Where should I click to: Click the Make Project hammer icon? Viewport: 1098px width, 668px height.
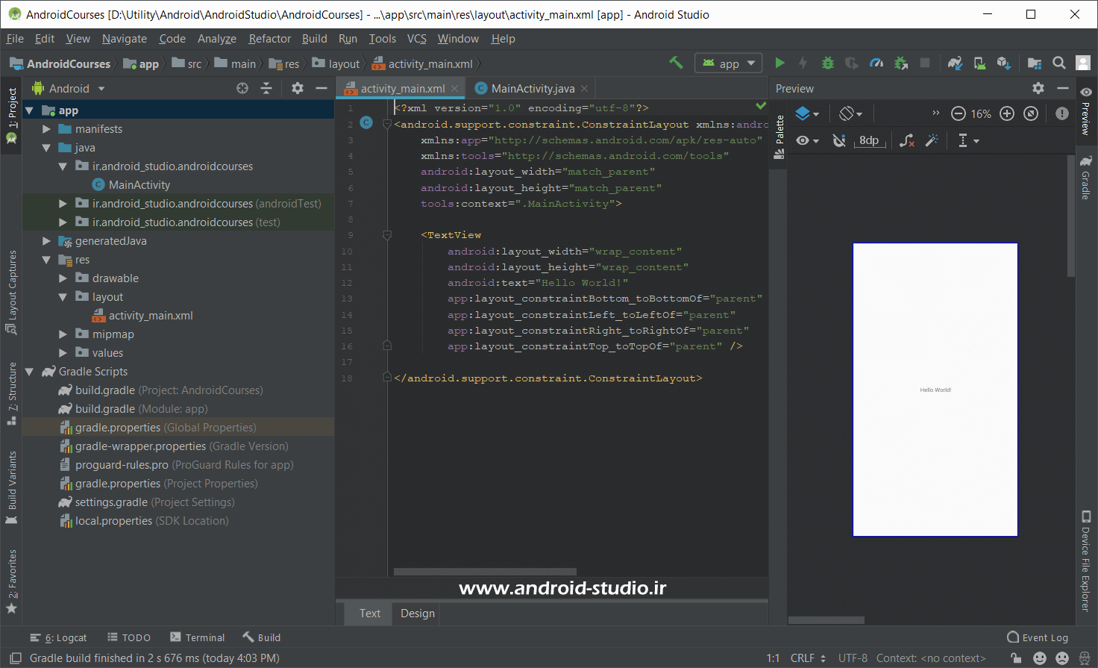click(676, 63)
